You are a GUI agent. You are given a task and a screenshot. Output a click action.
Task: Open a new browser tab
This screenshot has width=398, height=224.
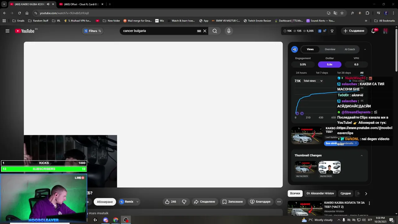point(110,4)
